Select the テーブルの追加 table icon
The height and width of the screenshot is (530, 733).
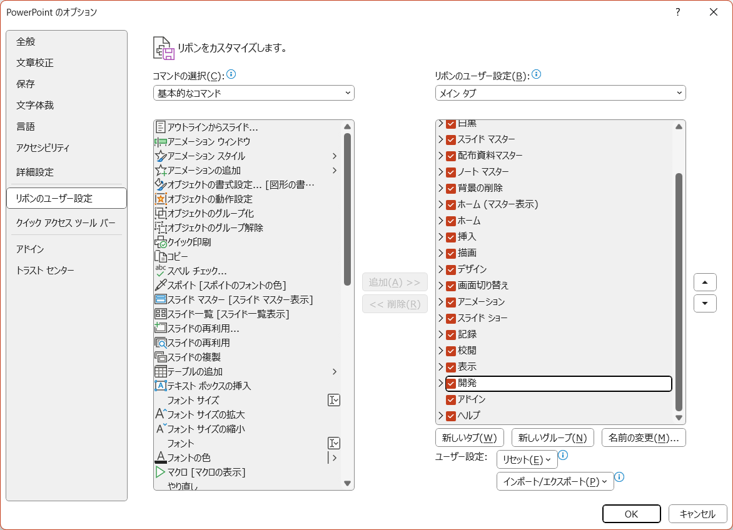[160, 372]
